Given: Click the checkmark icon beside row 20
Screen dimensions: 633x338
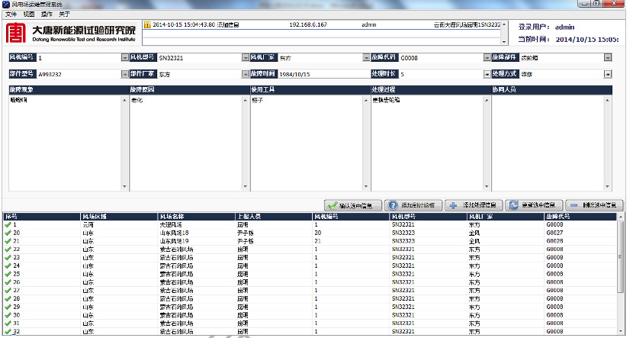Looking at the screenshot, I should point(8,233).
